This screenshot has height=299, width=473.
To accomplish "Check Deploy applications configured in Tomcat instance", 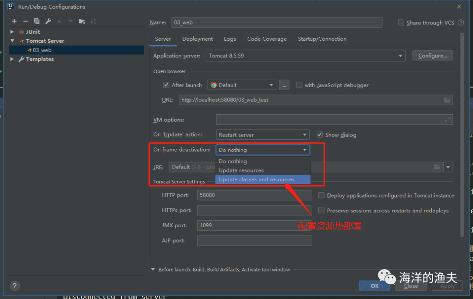I will 321,195.
